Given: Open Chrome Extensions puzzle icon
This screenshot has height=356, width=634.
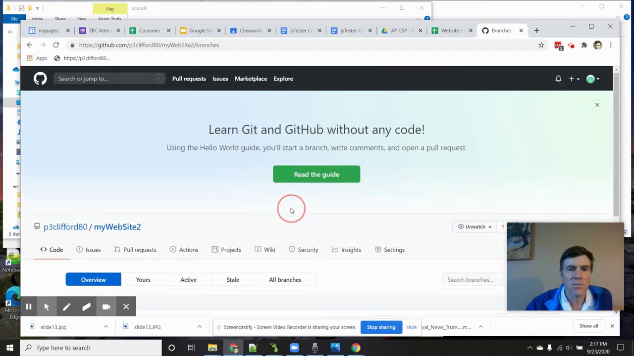Looking at the screenshot, I should [584, 45].
